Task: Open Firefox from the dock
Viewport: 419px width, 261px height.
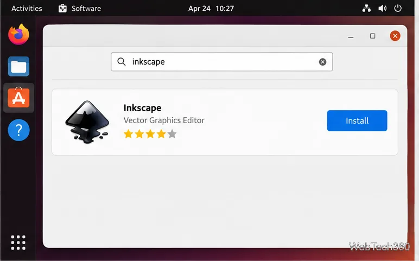Action: (18, 34)
